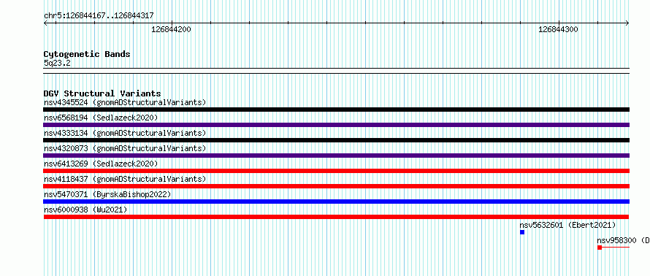Image resolution: width=650 pixels, height=276 pixels.
Task: Select the black bar under nsv4345524
Action: (336, 110)
